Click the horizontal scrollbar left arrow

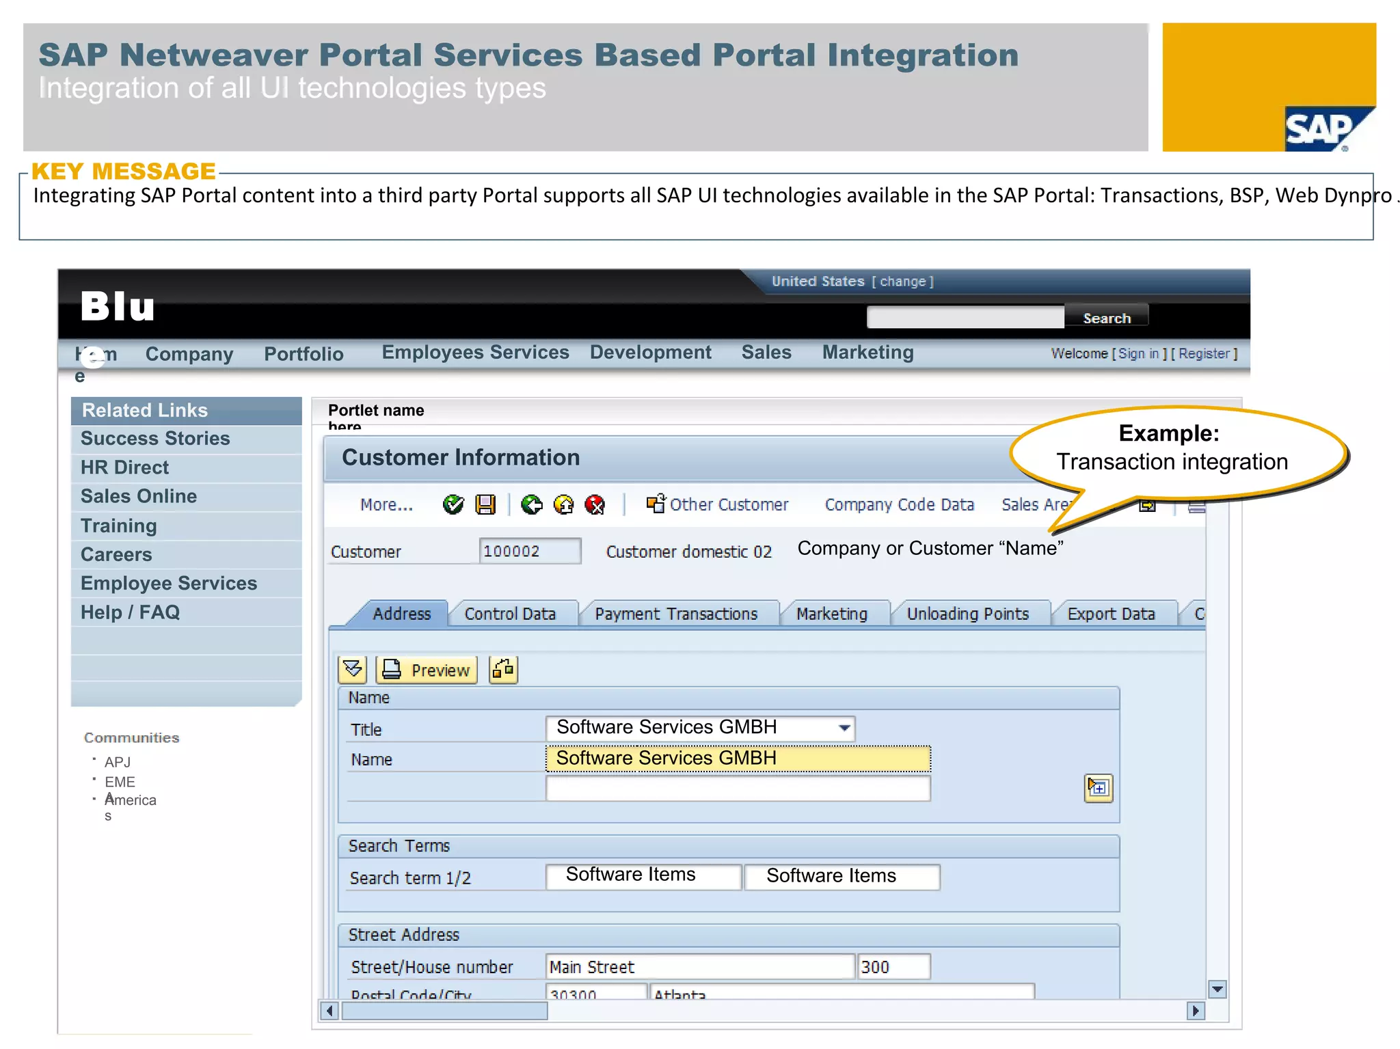(x=329, y=1011)
